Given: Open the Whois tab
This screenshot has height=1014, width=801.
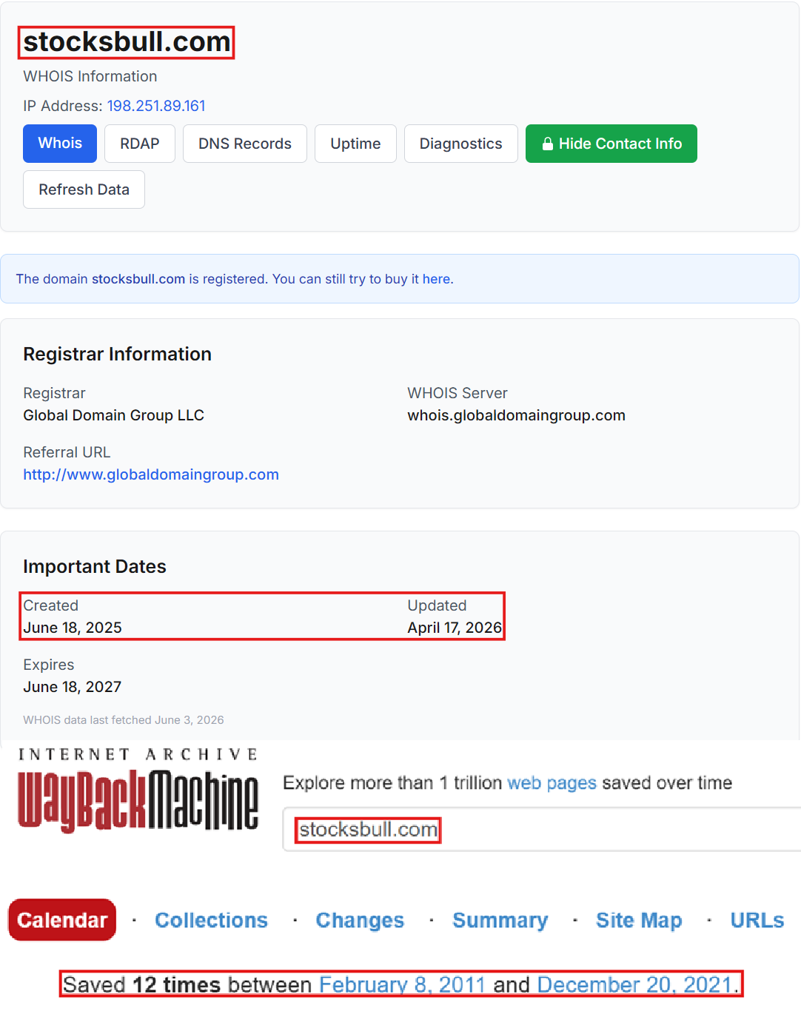Looking at the screenshot, I should [x=60, y=144].
